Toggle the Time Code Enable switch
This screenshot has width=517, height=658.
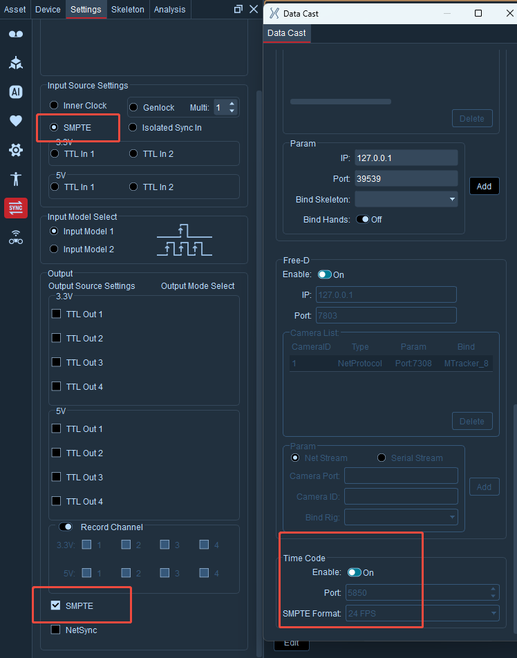point(355,572)
